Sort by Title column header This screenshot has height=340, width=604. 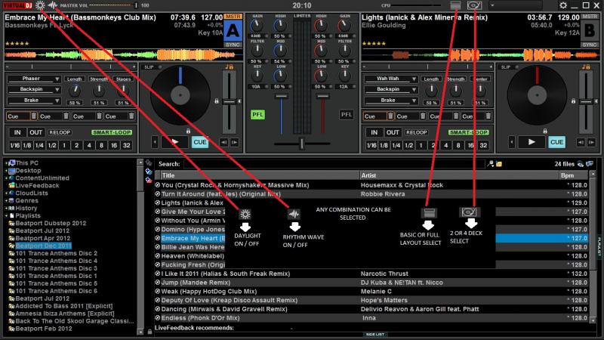coord(260,175)
